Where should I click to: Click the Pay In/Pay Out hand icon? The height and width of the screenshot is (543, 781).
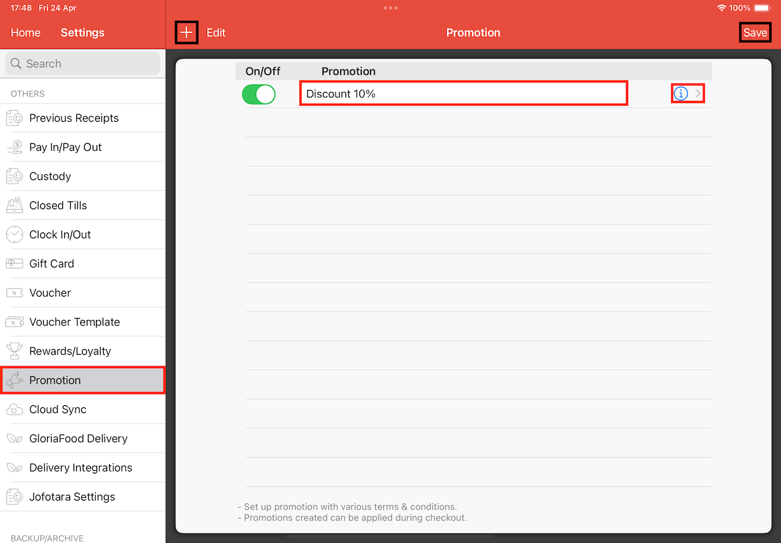point(15,147)
